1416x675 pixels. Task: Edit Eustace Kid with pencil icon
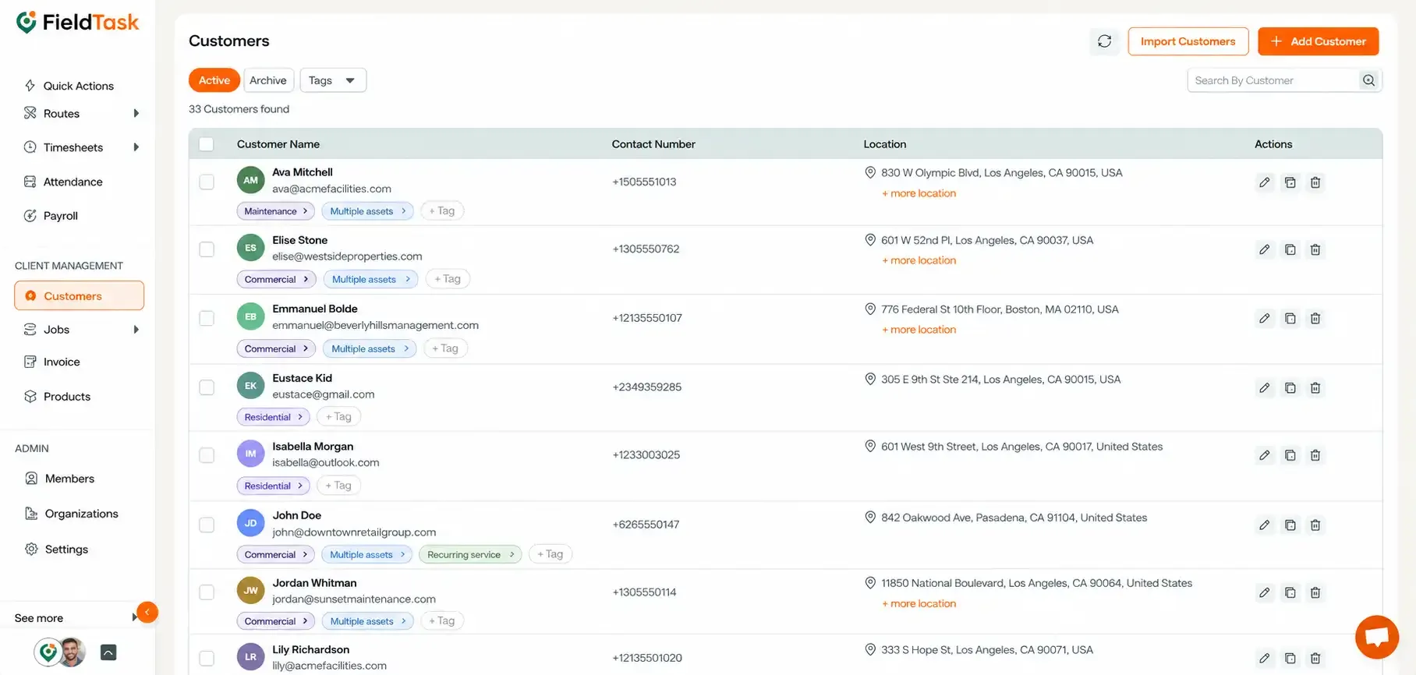tap(1265, 387)
